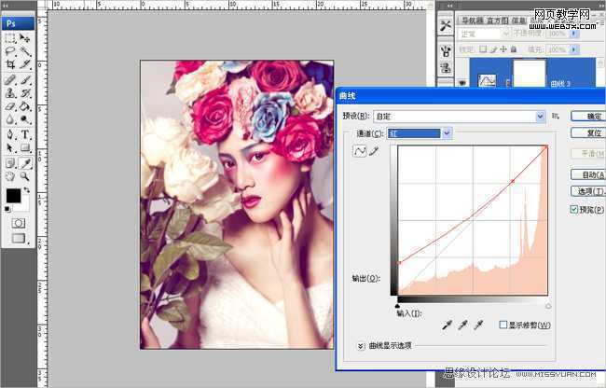
Task: Select the edit-points curve tool
Action: coord(360,151)
